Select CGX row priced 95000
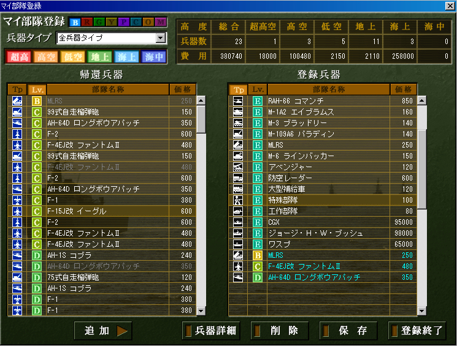The height and width of the screenshot is (346, 457). [x=323, y=222]
